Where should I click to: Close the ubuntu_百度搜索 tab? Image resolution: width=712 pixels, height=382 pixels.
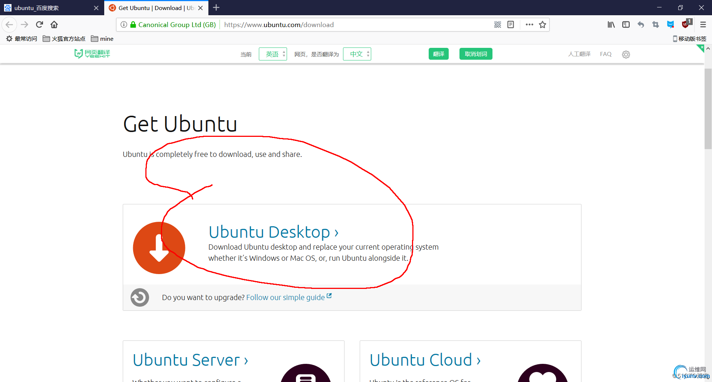point(96,8)
